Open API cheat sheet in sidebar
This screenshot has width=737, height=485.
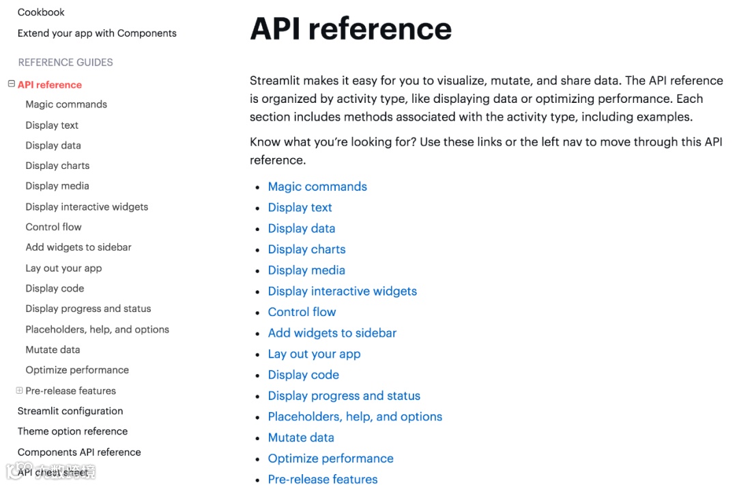[x=53, y=472]
